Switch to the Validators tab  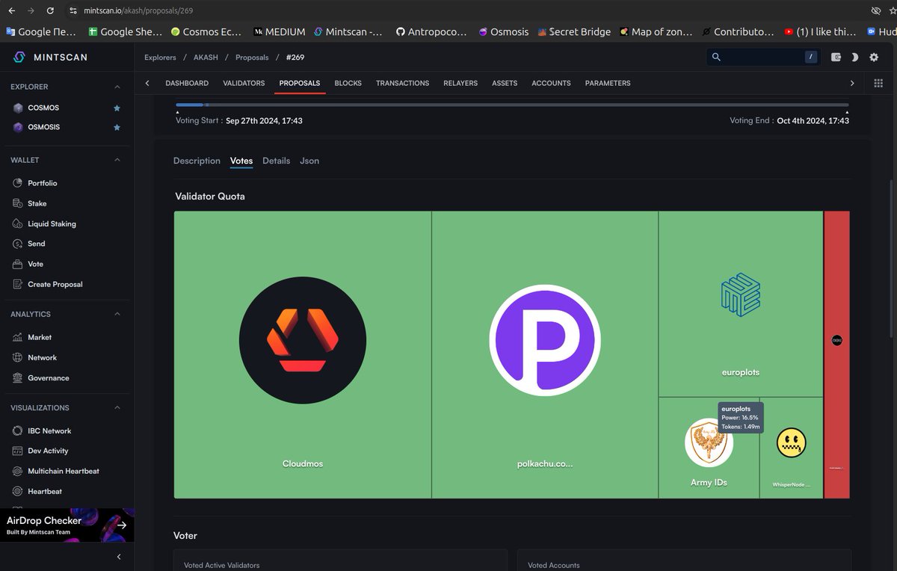point(244,83)
